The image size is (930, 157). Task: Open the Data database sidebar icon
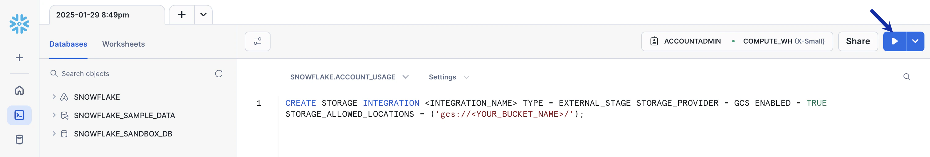[x=19, y=140]
